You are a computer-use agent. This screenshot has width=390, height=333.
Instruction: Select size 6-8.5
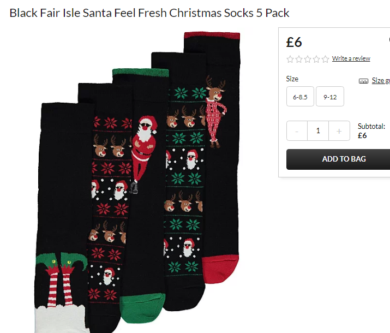pyautogui.click(x=300, y=97)
